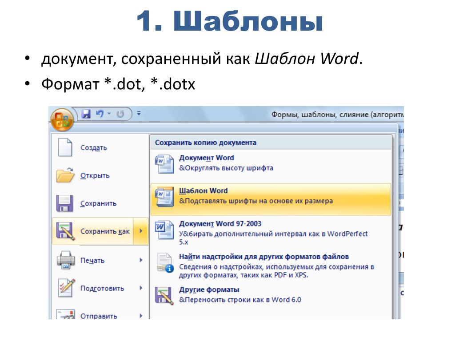The width and height of the screenshot is (455, 341).
Task: Click the printer icon for Печать
Action: (66, 260)
